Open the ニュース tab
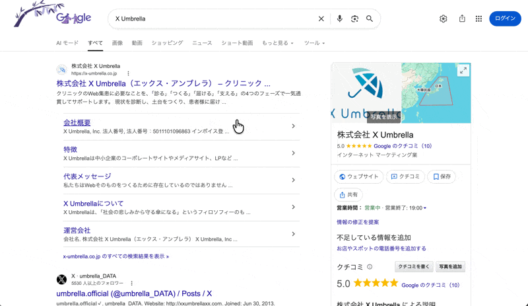This screenshot has width=528, height=306. [x=202, y=43]
